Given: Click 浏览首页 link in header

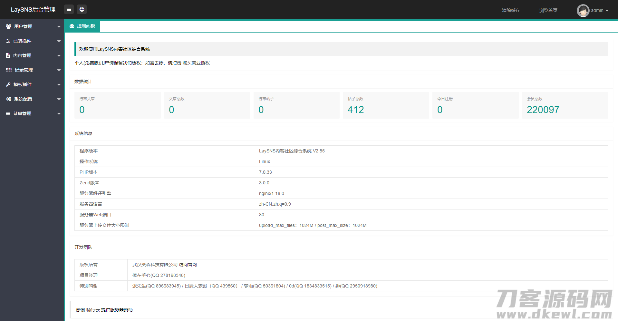Looking at the screenshot, I should (548, 11).
